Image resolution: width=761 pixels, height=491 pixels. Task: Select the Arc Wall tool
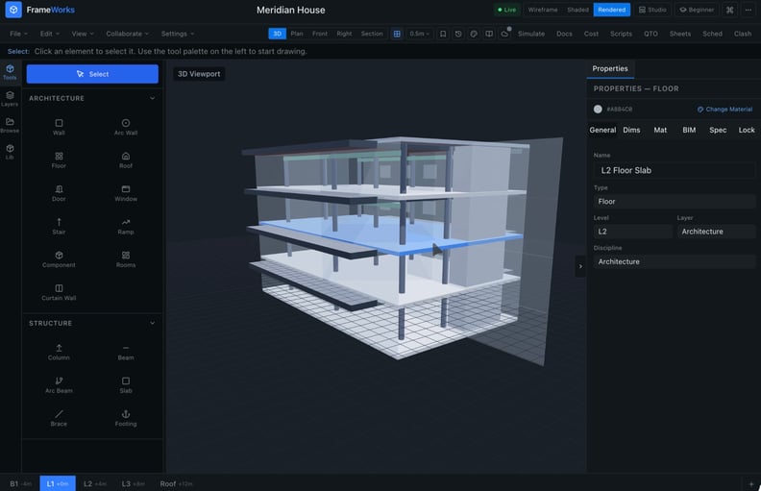[126, 127]
